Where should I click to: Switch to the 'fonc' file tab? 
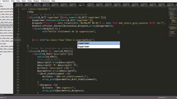pyautogui.click(x=142, y=5)
